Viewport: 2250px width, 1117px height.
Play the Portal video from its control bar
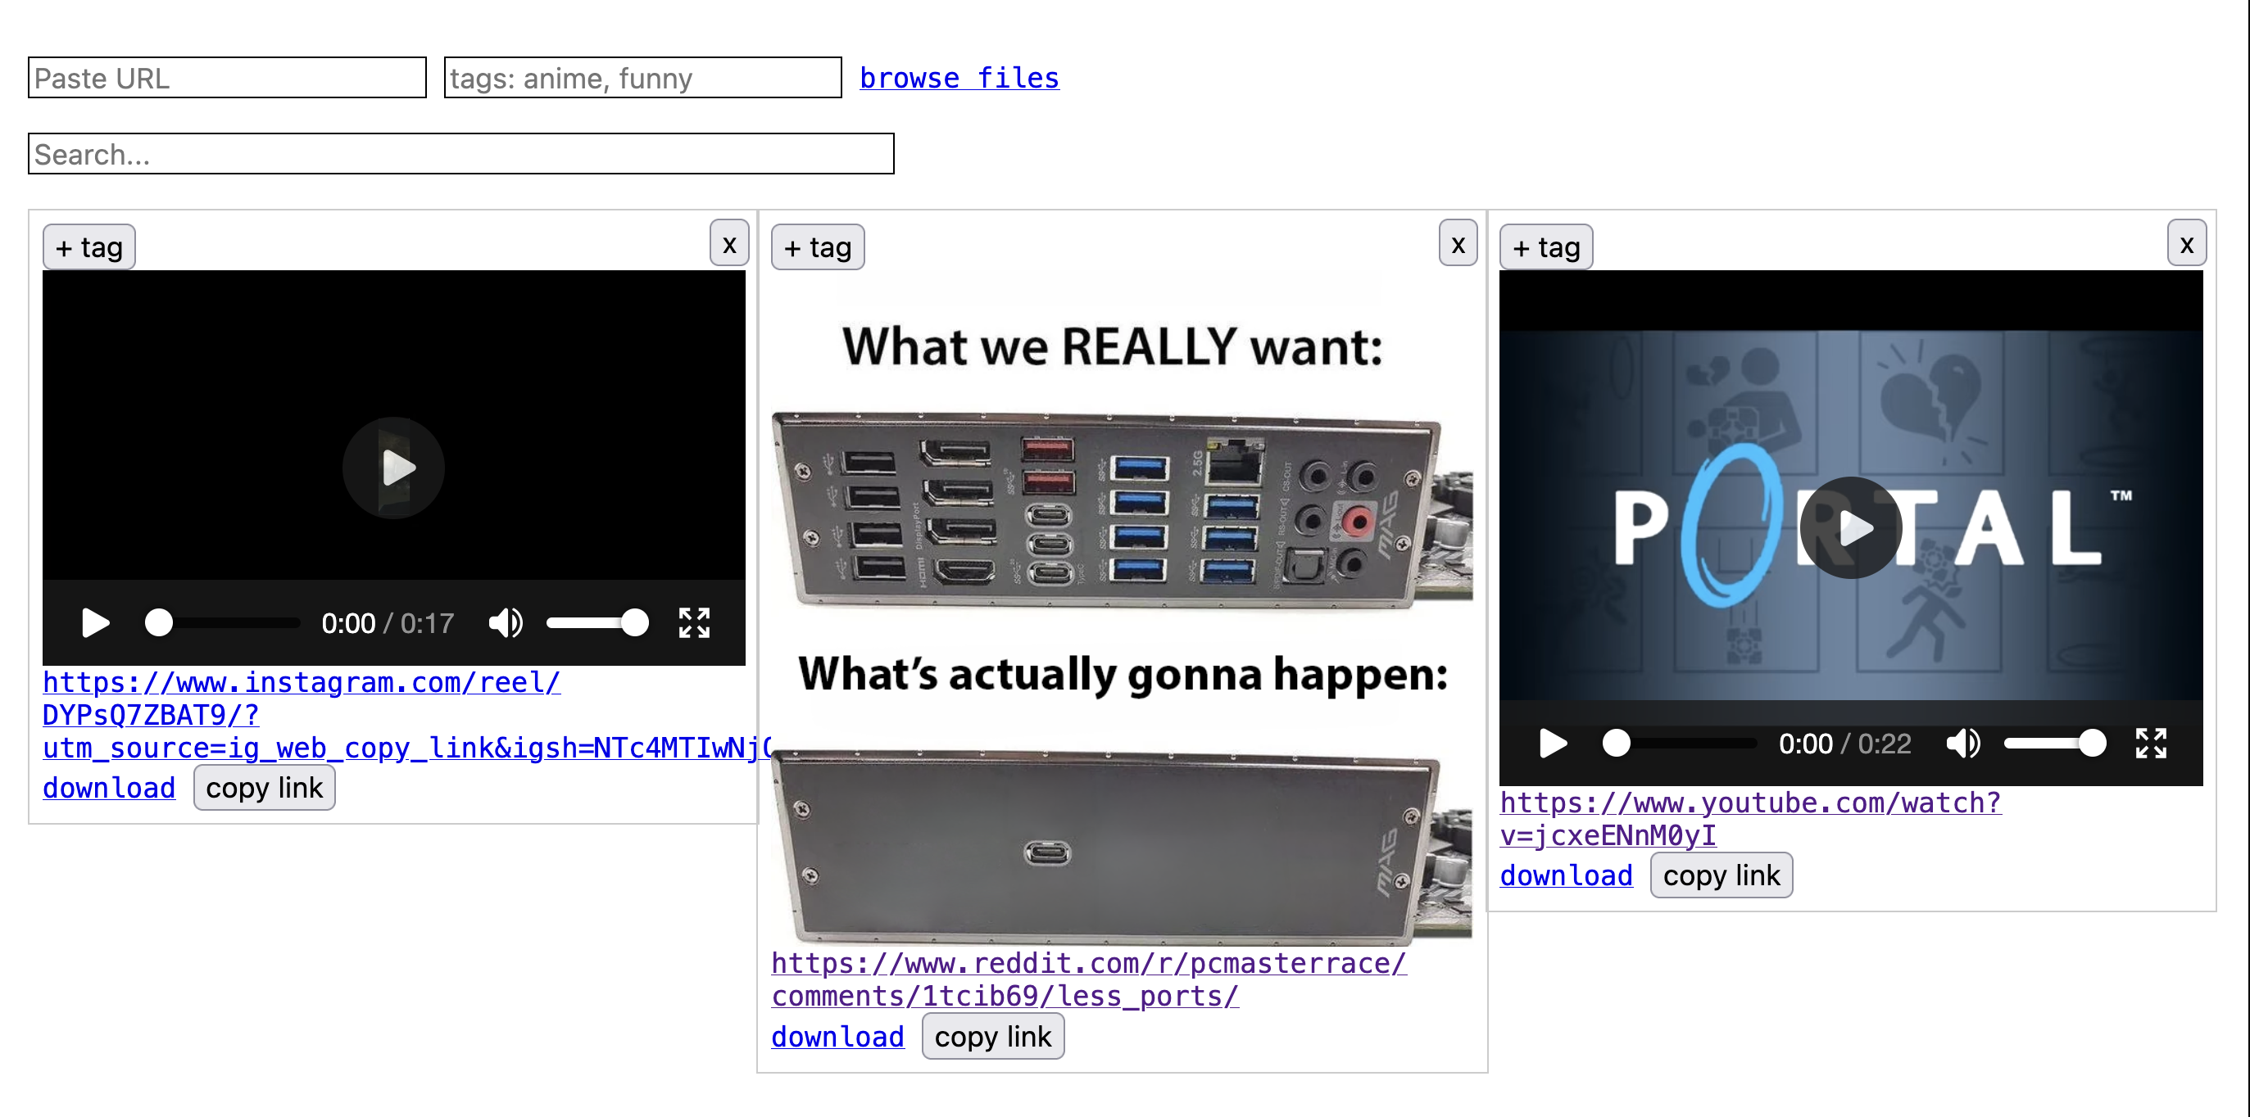click(1552, 744)
